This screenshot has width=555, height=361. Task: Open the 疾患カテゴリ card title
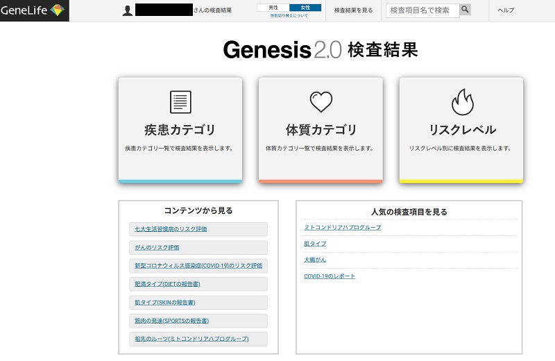pos(180,130)
